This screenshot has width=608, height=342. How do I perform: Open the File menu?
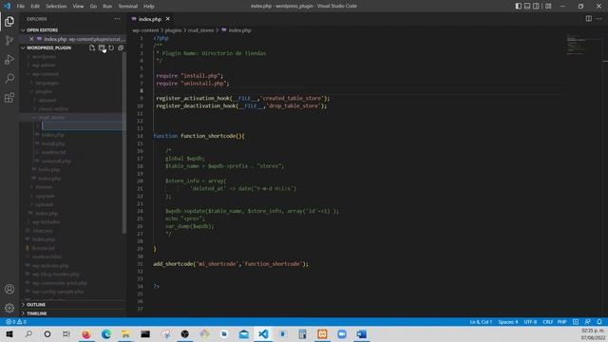click(21, 7)
